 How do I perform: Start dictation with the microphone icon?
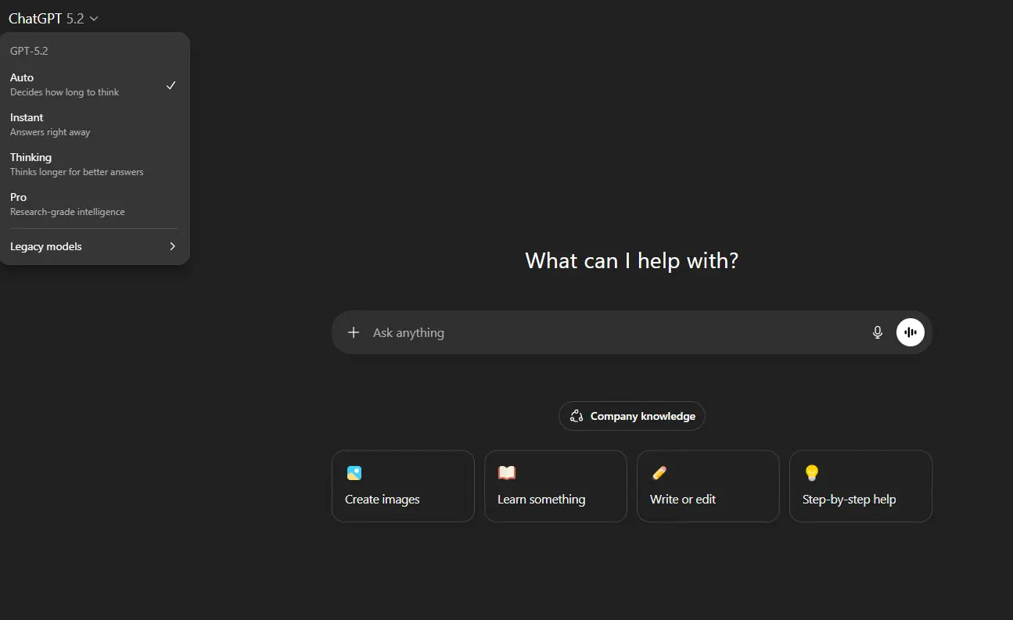coord(878,332)
